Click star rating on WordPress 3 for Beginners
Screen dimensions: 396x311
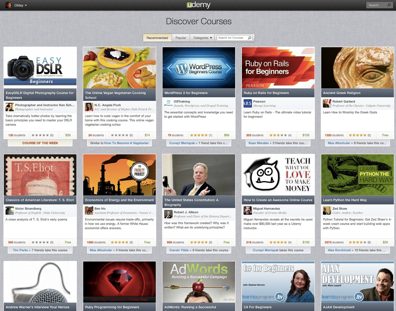point(199,135)
